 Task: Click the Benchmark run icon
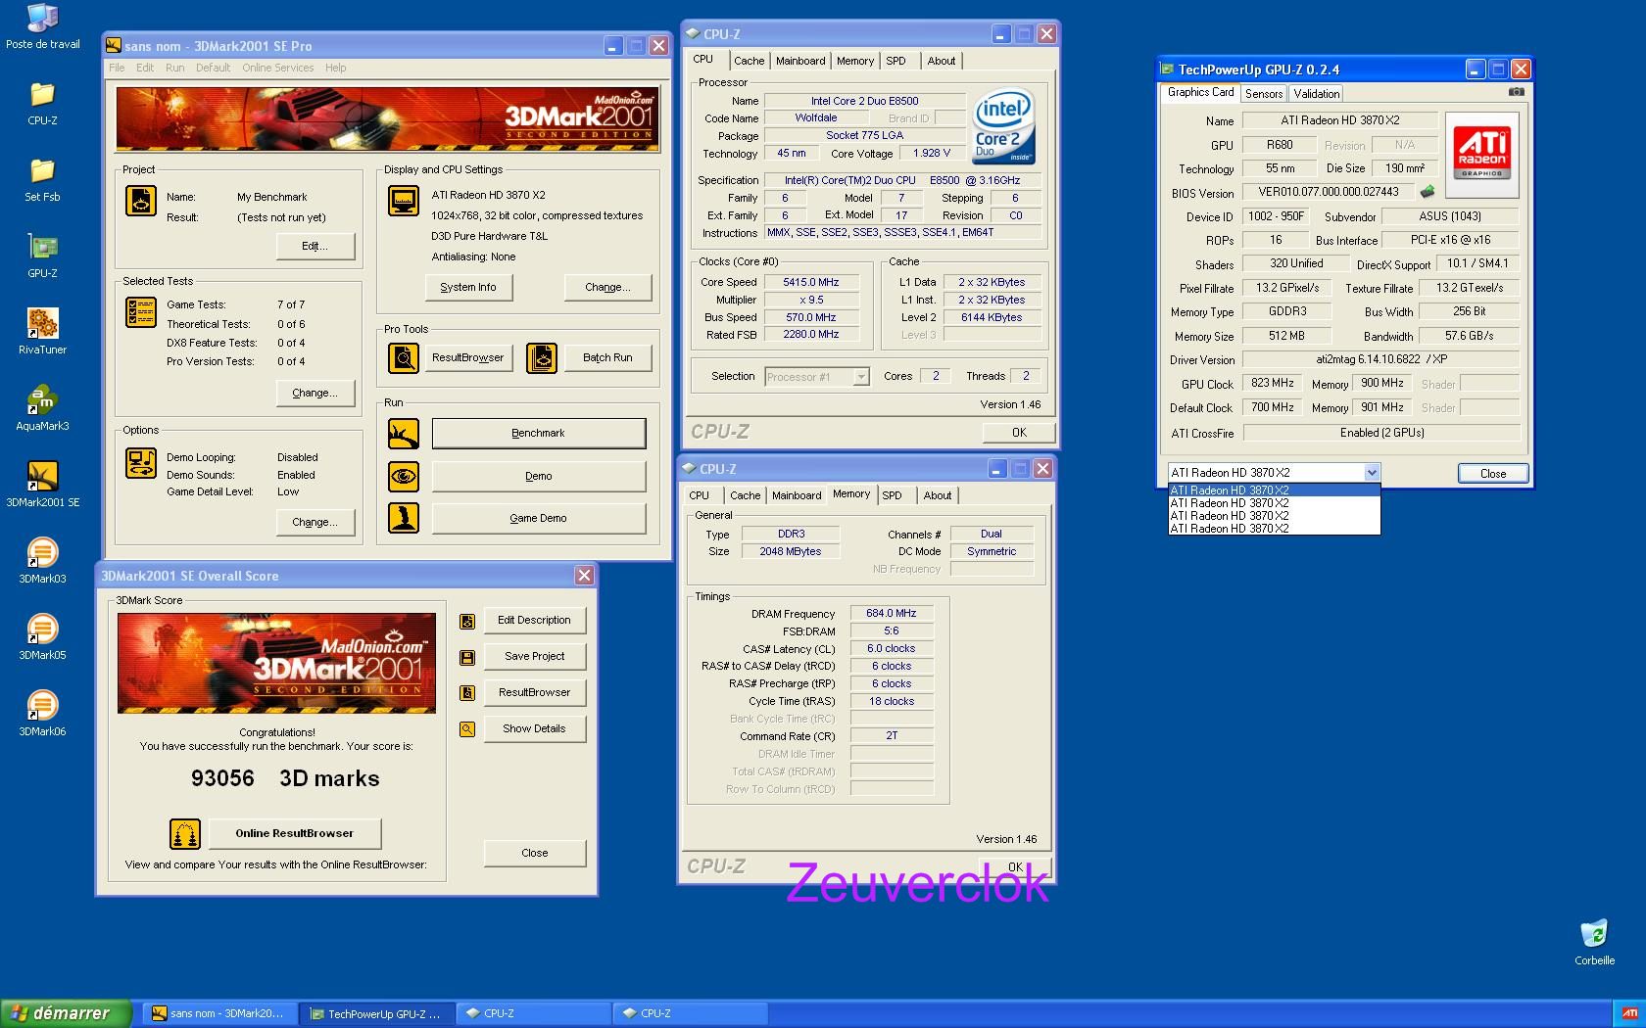[x=404, y=434]
